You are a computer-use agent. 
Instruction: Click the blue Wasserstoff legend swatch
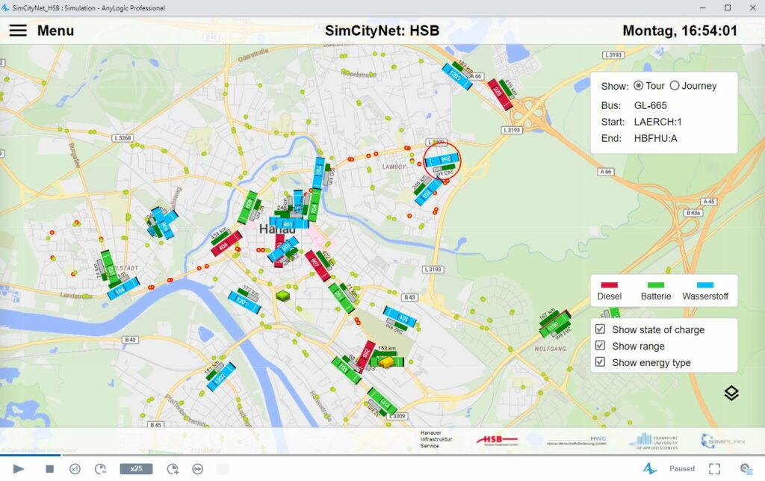pyautogui.click(x=705, y=285)
